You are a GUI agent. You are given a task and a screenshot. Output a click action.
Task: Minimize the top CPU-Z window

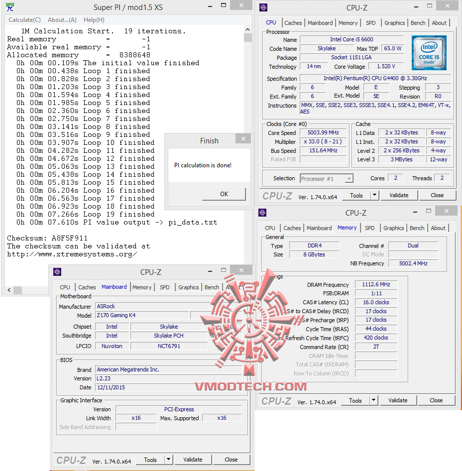tap(416, 7)
